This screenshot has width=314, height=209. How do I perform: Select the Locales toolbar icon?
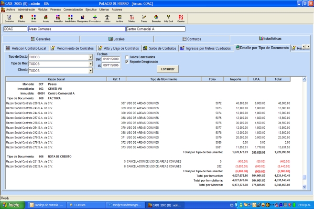[46, 18]
